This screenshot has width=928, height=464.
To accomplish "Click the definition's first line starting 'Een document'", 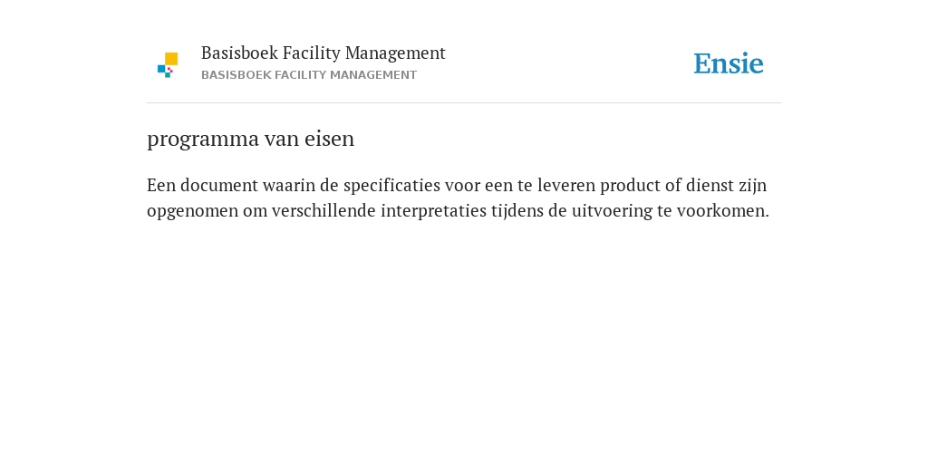I will click(x=457, y=186).
